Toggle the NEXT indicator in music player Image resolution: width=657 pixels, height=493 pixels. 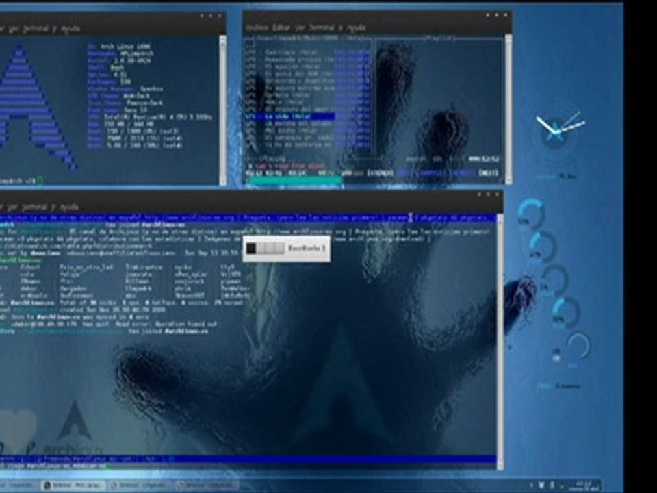[x=488, y=173]
